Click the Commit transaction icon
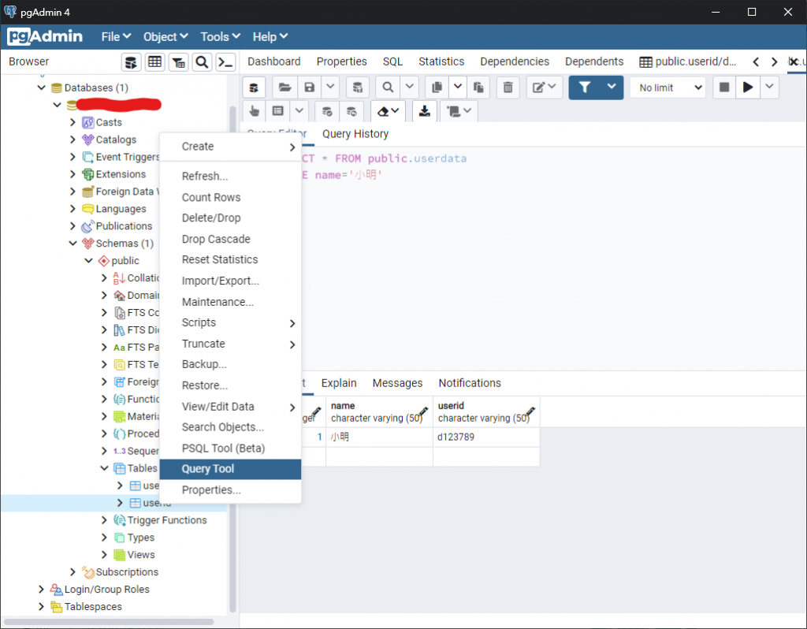 pos(327,111)
